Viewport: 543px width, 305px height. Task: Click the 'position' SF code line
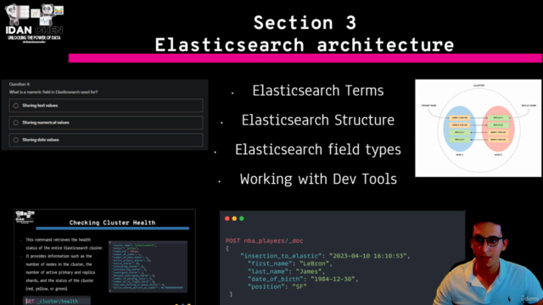point(277,286)
